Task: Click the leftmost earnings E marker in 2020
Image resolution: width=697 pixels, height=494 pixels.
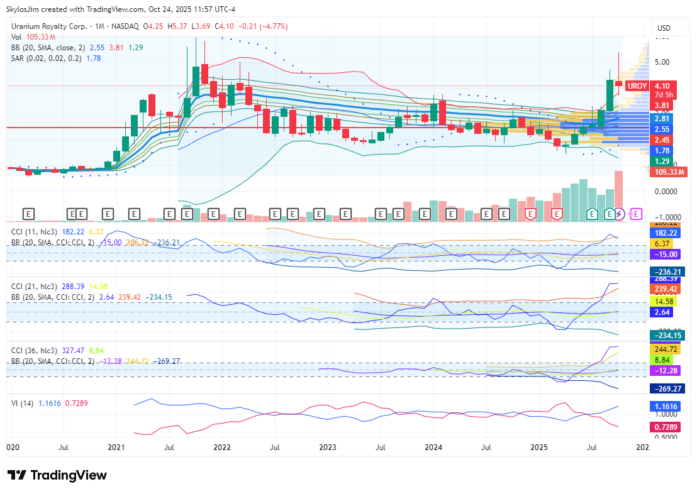Action: tap(28, 214)
